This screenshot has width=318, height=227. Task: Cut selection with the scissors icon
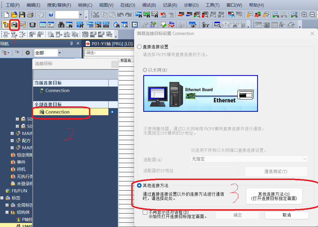click(96, 15)
